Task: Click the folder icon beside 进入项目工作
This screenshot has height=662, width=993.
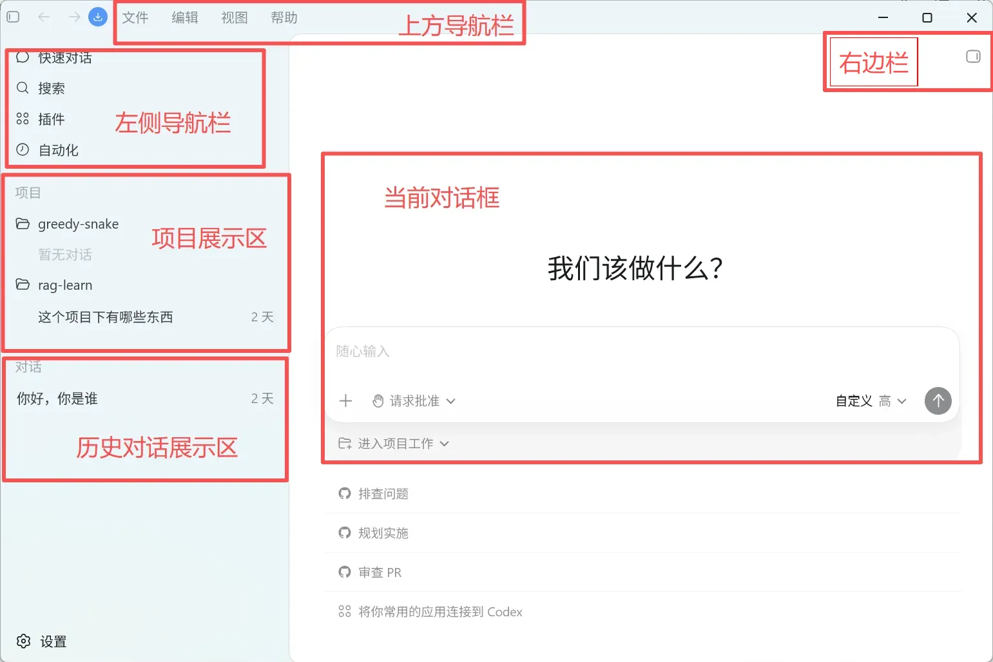Action: click(345, 443)
